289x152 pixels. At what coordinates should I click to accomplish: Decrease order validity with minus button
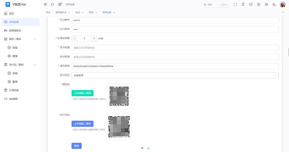pos(75,38)
